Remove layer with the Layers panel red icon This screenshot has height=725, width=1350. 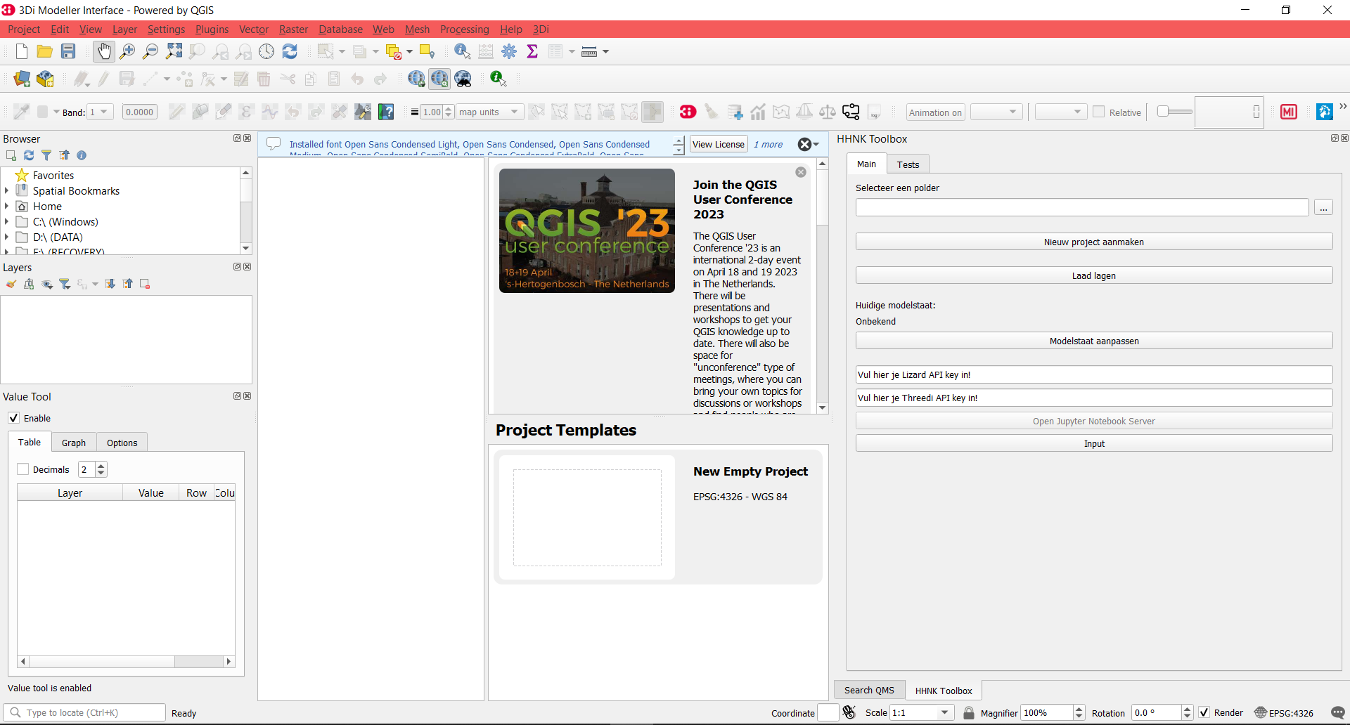145,284
